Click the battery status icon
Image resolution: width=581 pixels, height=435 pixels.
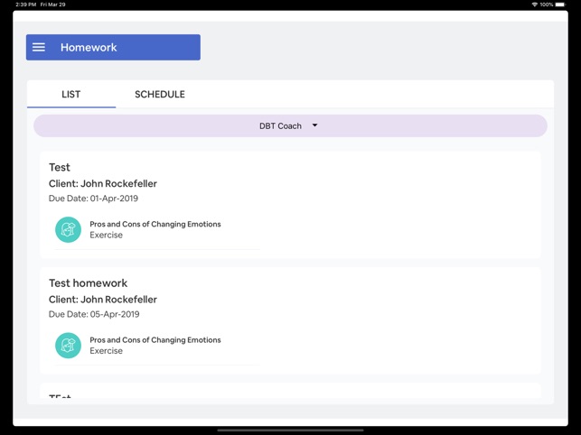click(561, 5)
